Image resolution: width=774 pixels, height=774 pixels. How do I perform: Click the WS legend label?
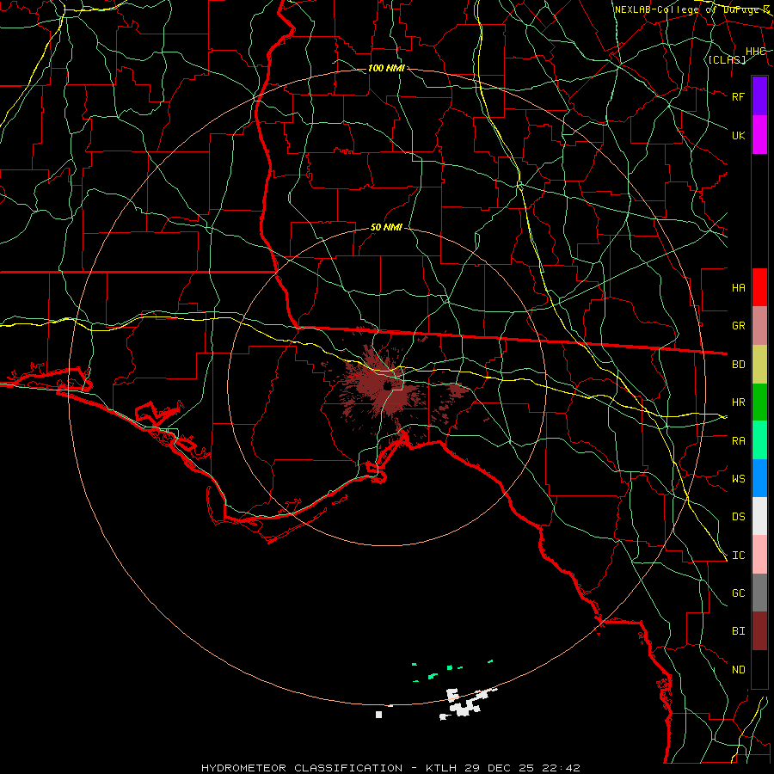point(739,479)
